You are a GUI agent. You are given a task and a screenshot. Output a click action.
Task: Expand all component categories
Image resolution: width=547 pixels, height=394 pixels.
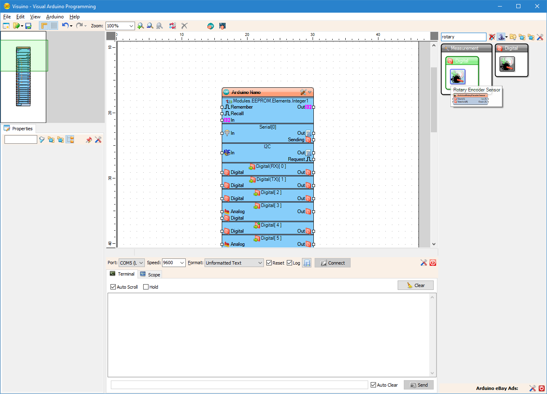point(522,37)
